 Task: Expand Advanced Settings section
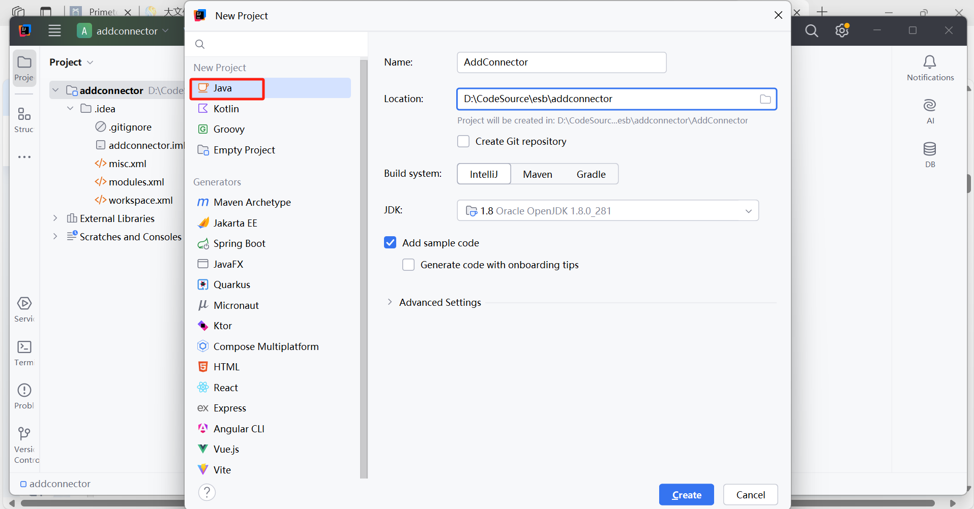pyautogui.click(x=390, y=302)
